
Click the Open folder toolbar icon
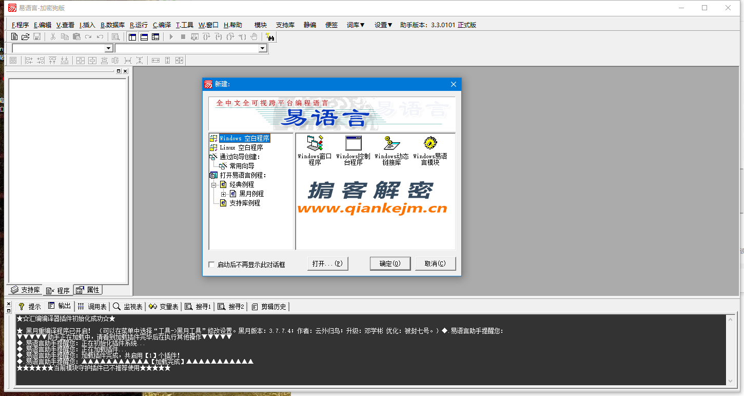coord(25,37)
